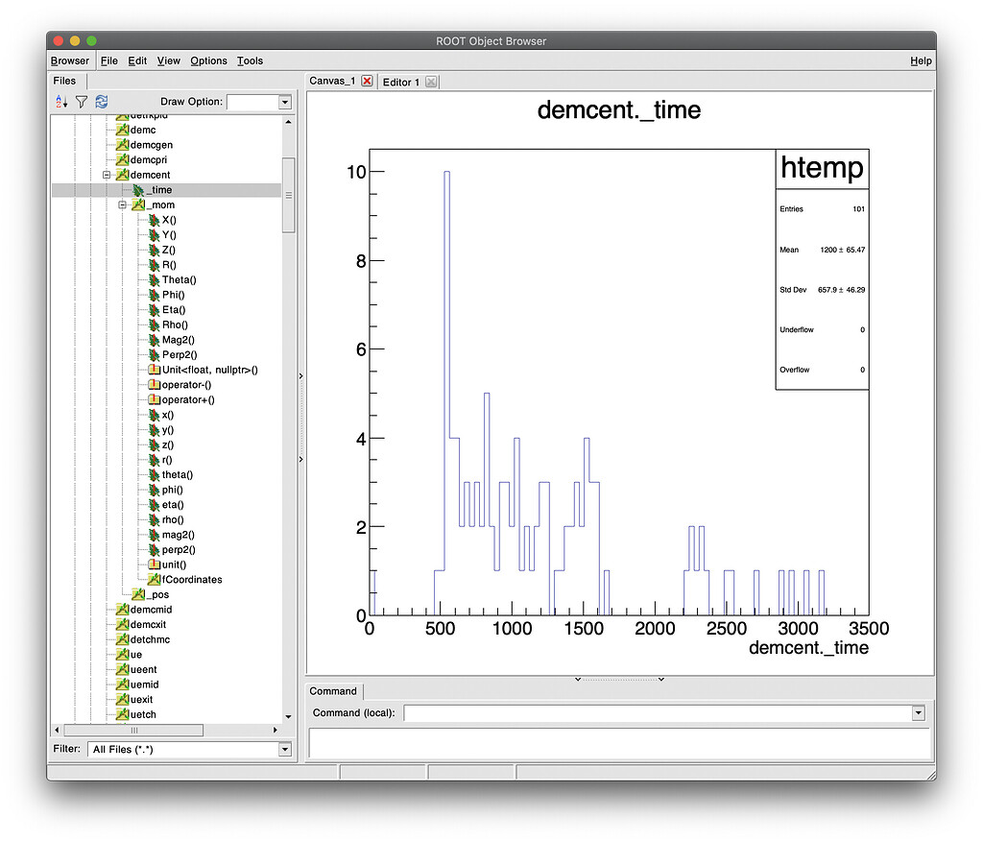
Task: Click the Draw Option text field
Action: tap(252, 102)
